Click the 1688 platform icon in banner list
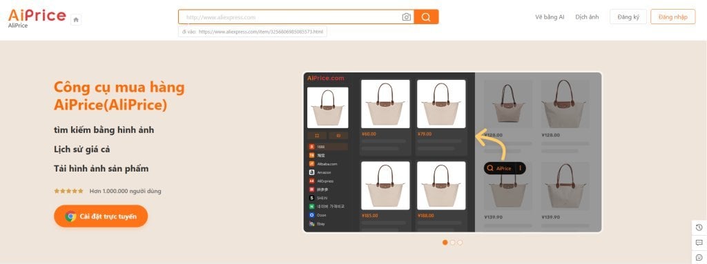This screenshot has height=264, width=707. pyautogui.click(x=311, y=147)
